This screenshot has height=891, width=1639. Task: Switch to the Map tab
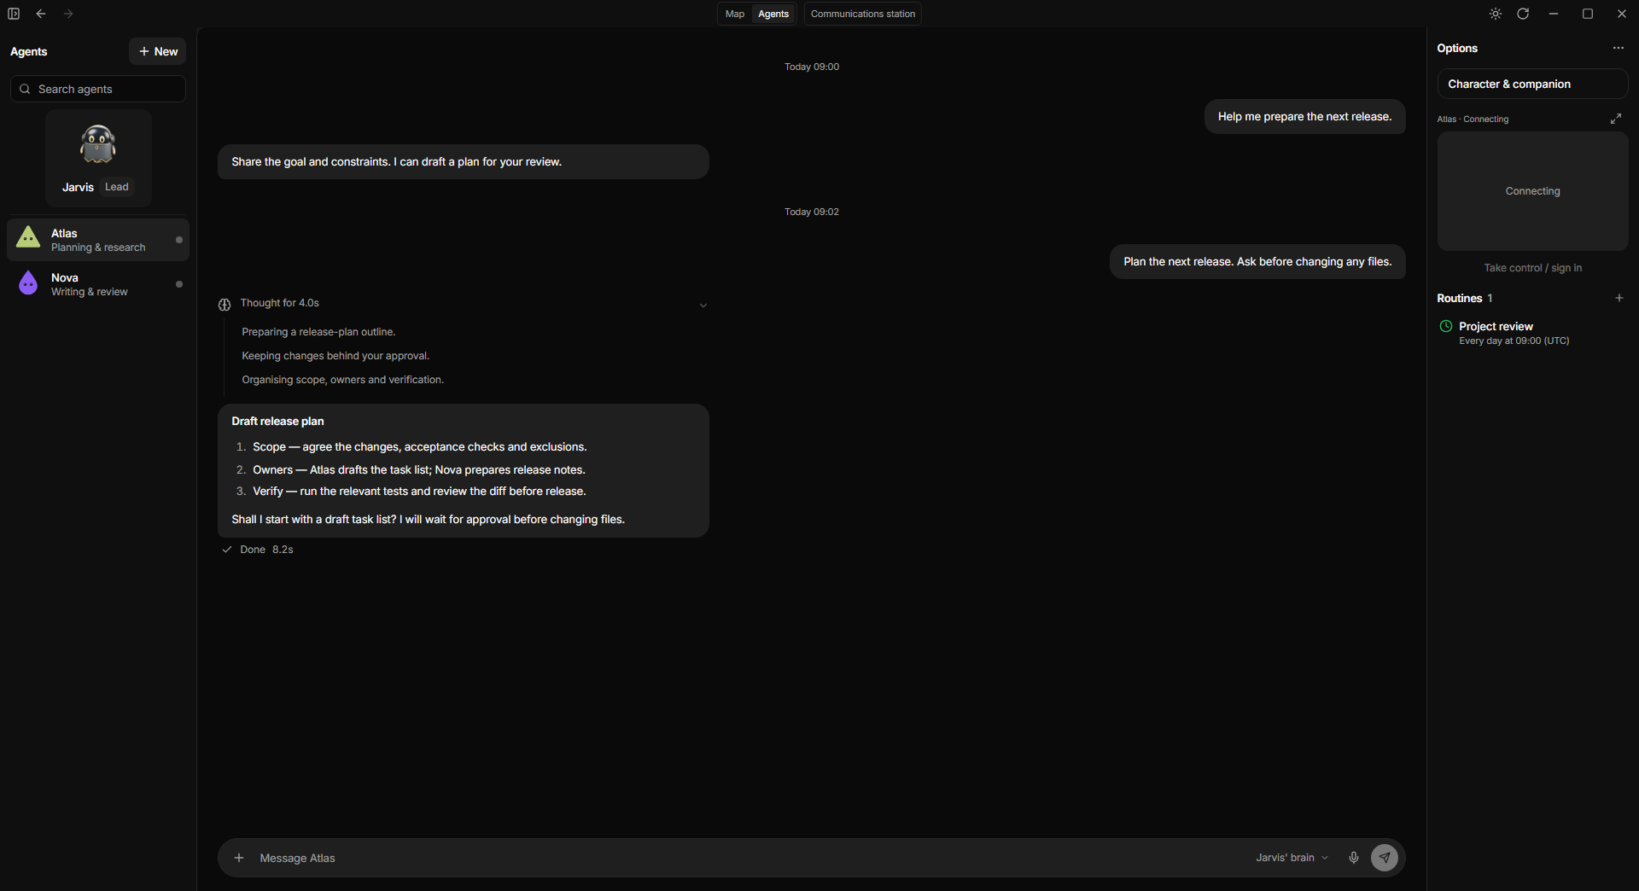(735, 14)
